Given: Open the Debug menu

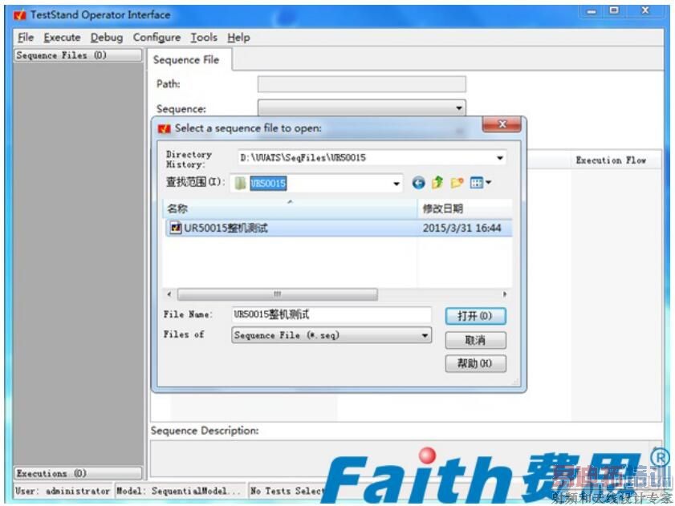Looking at the screenshot, I should click(106, 38).
